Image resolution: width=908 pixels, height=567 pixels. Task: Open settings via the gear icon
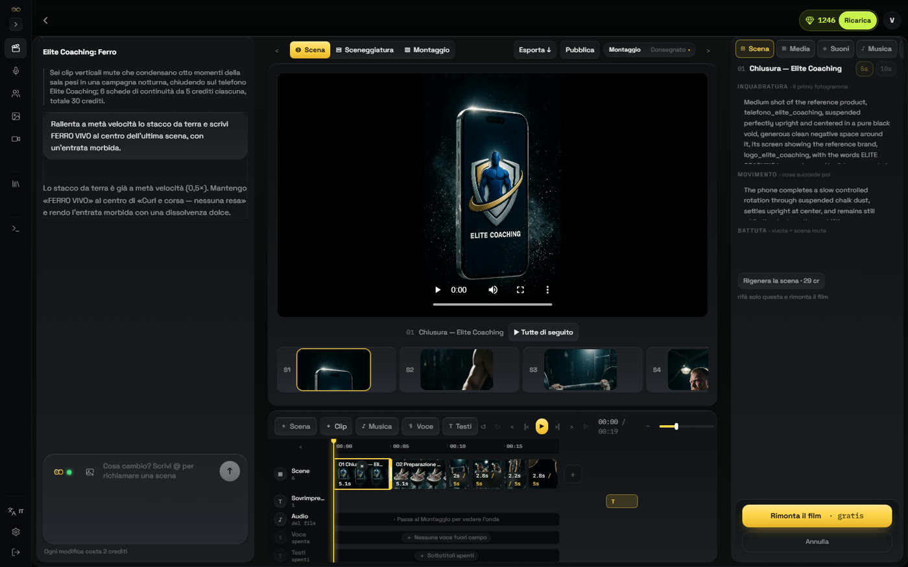16,532
